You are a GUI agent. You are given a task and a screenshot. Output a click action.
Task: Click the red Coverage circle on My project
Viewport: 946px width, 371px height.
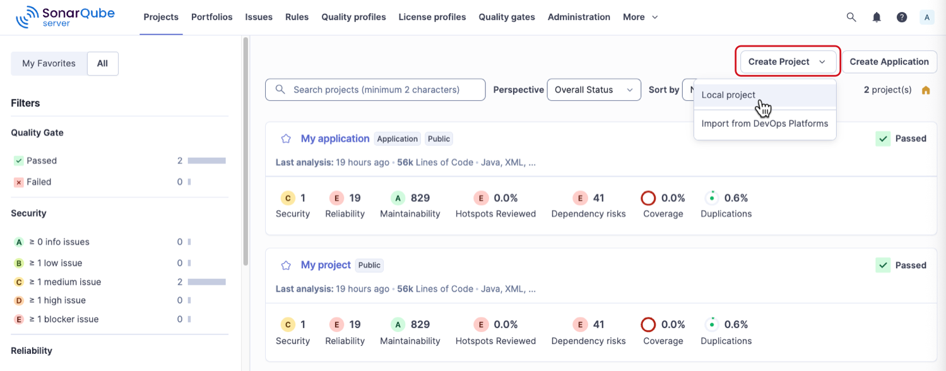(648, 324)
